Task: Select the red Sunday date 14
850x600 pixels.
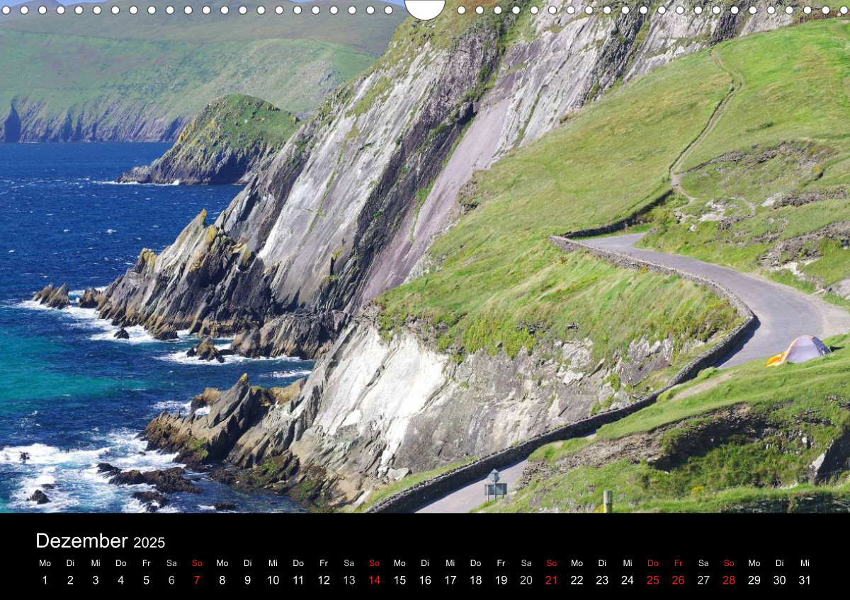Action: (374, 580)
